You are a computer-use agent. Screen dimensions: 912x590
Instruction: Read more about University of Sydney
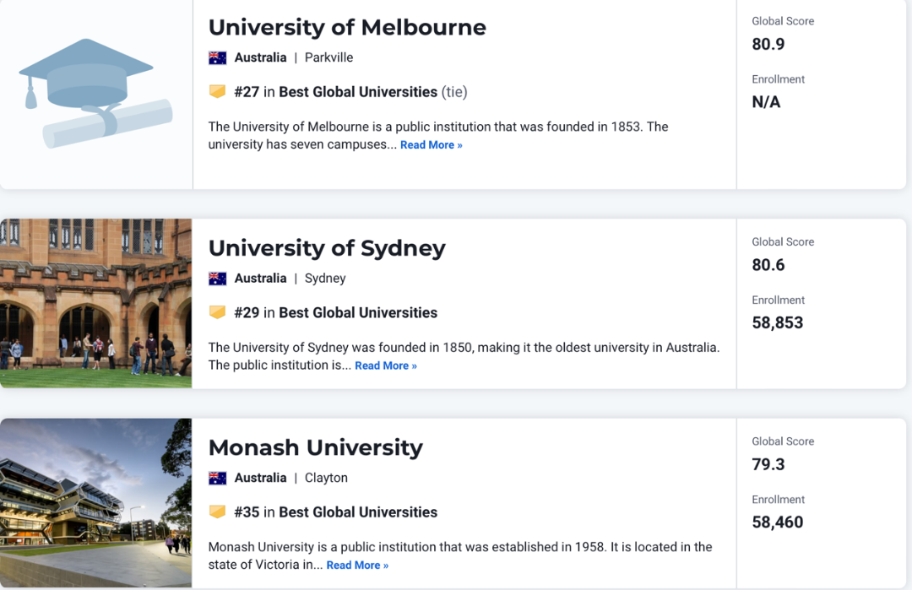tap(386, 365)
